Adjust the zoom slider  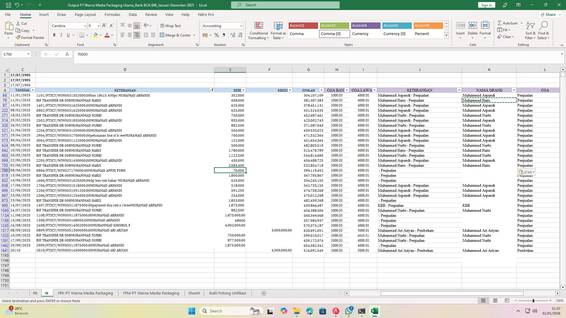pos(533,301)
